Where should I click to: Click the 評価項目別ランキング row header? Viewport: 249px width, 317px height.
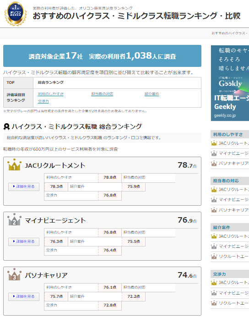pyautogui.click(x=18, y=98)
